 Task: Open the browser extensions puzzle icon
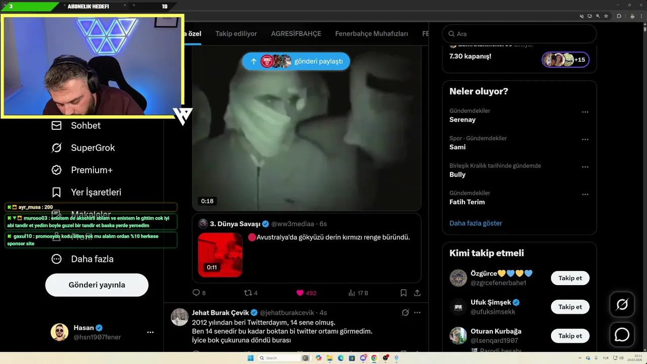(619, 16)
